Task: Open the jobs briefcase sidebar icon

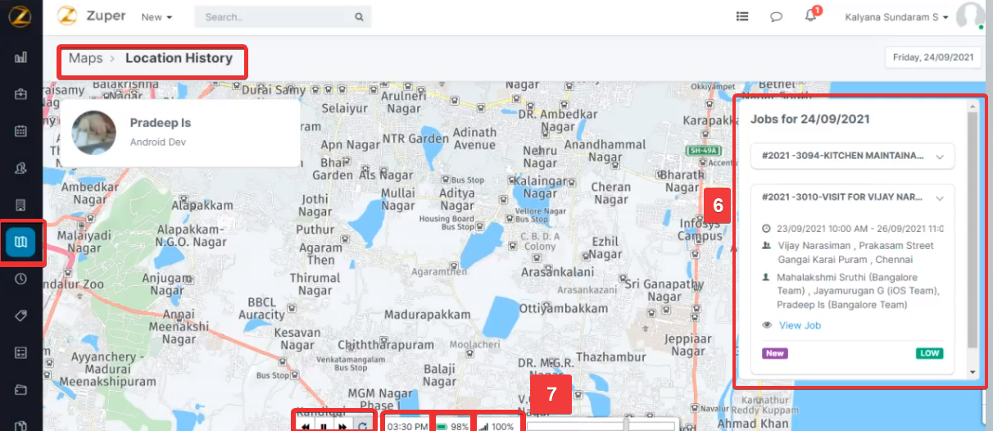Action: [x=21, y=94]
